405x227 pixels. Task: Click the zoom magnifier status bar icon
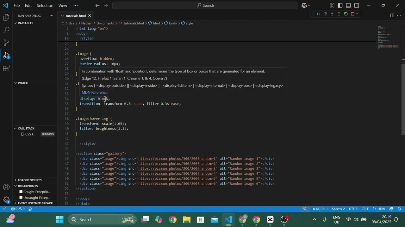305,209
